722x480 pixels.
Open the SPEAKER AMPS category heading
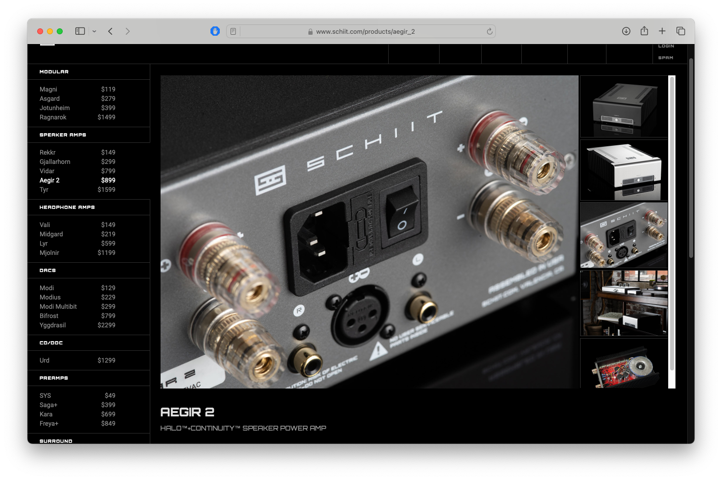[63, 135]
